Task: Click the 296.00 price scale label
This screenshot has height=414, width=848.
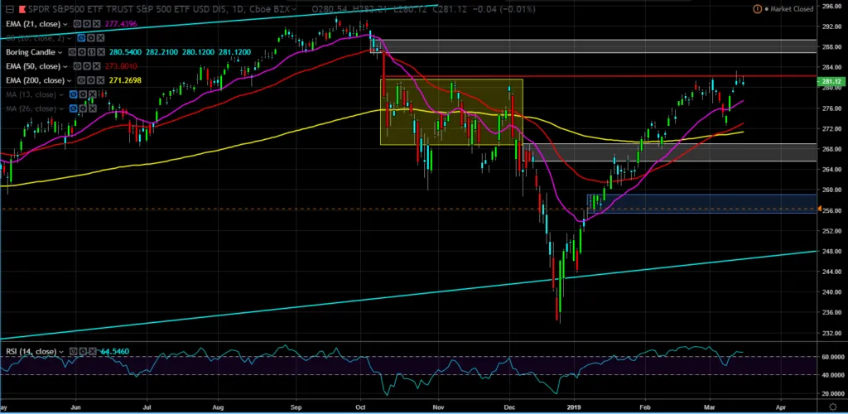Action: 831,6
